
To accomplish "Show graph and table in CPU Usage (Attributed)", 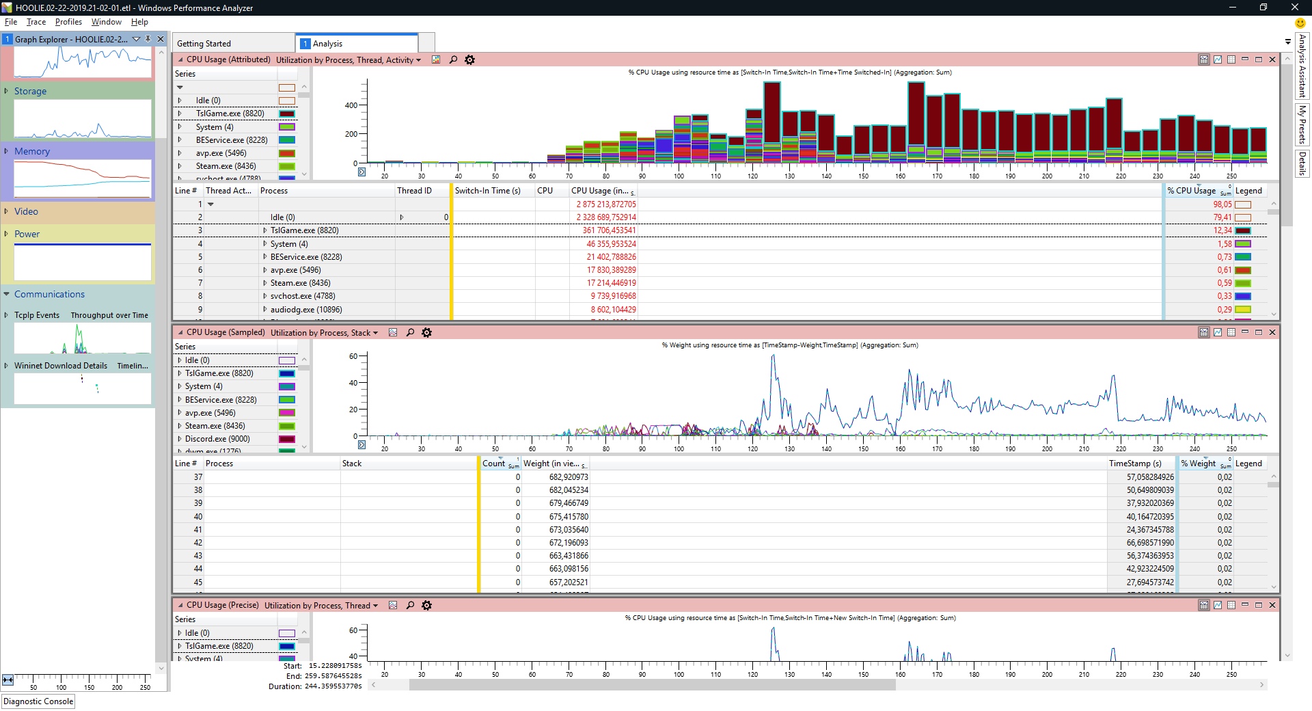I will pyautogui.click(x=1204, y=60).
